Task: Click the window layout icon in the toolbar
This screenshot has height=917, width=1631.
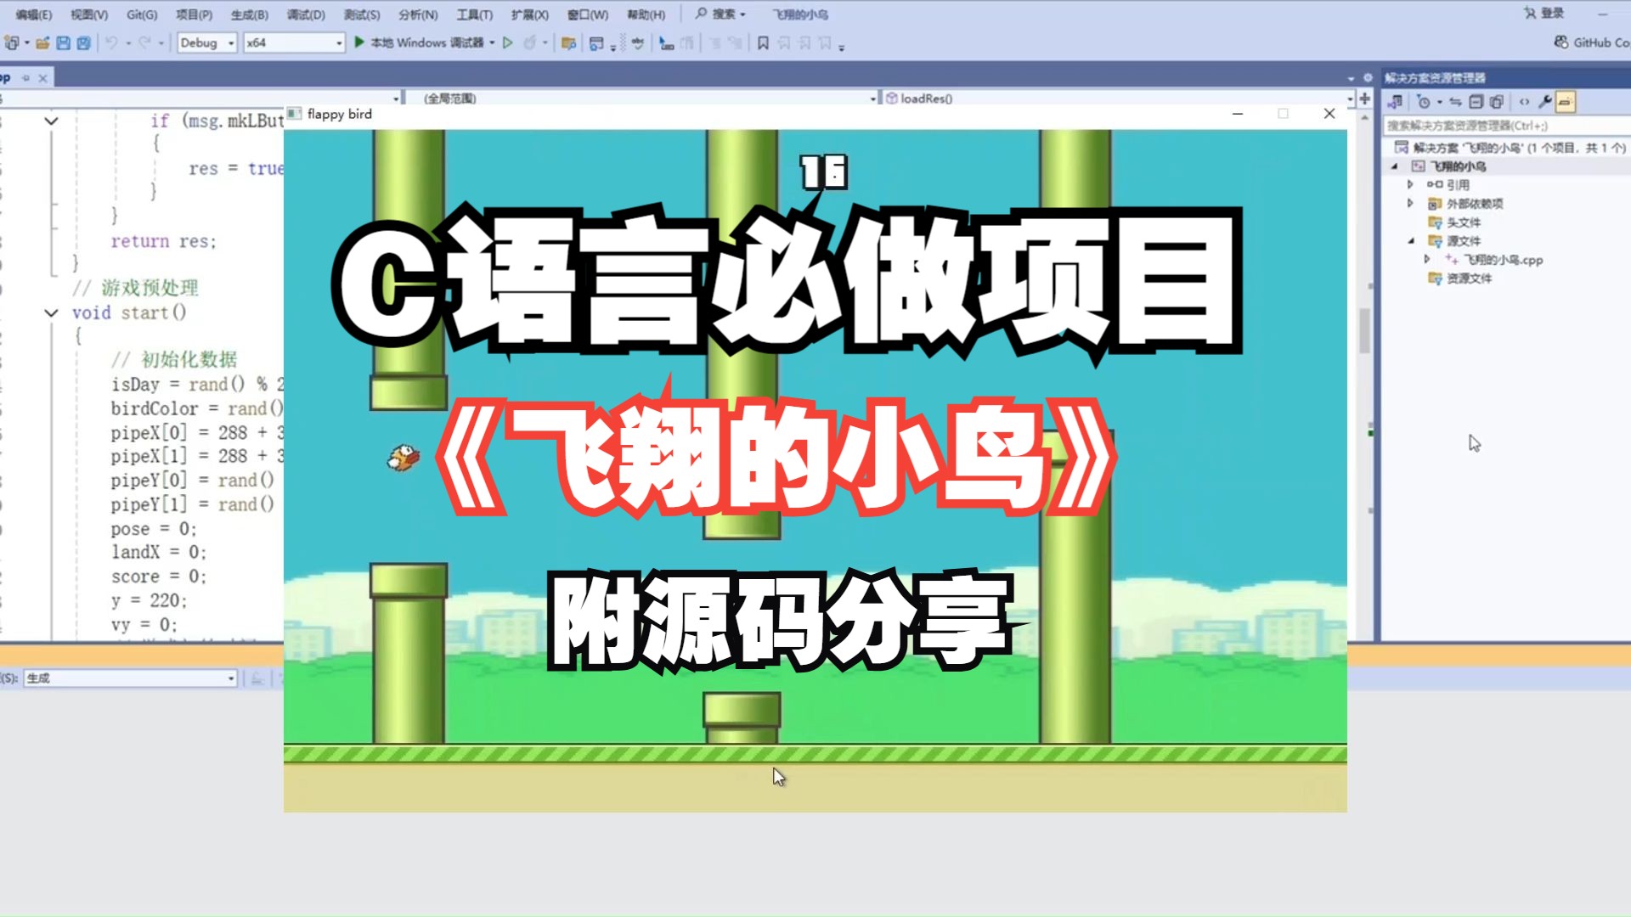Action: (596, 42)
